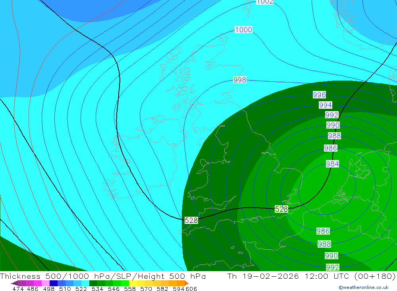Select the 1002 isobar label at top
Viewport: 397px width, 291px height.
(x=265, y=2)
